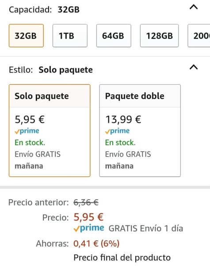Choose the Paquete doble style card

pos(140,131)
